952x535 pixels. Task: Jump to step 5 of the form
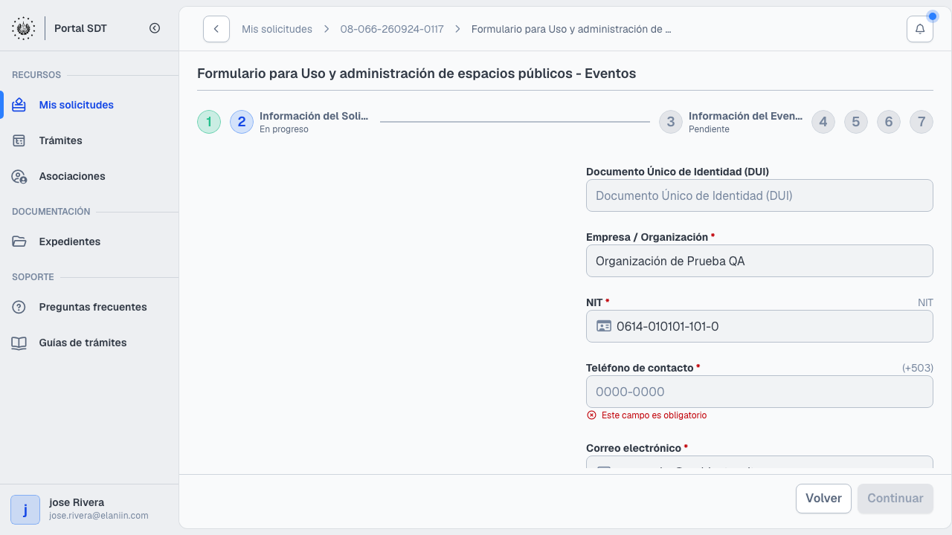pos(856,122)
